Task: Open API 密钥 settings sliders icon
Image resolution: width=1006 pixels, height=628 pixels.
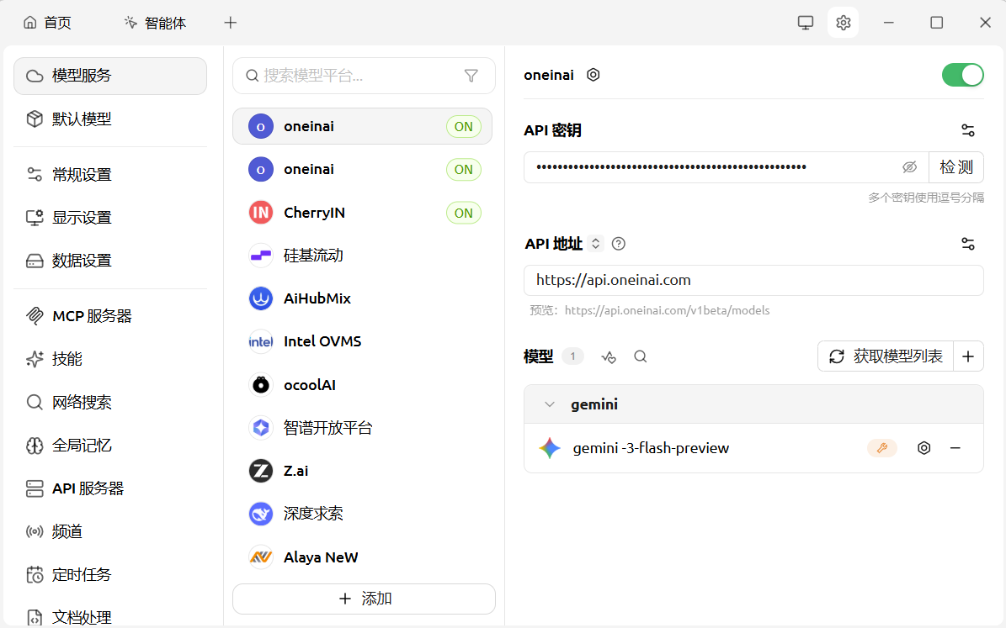Action: click(x=968, y=130)
